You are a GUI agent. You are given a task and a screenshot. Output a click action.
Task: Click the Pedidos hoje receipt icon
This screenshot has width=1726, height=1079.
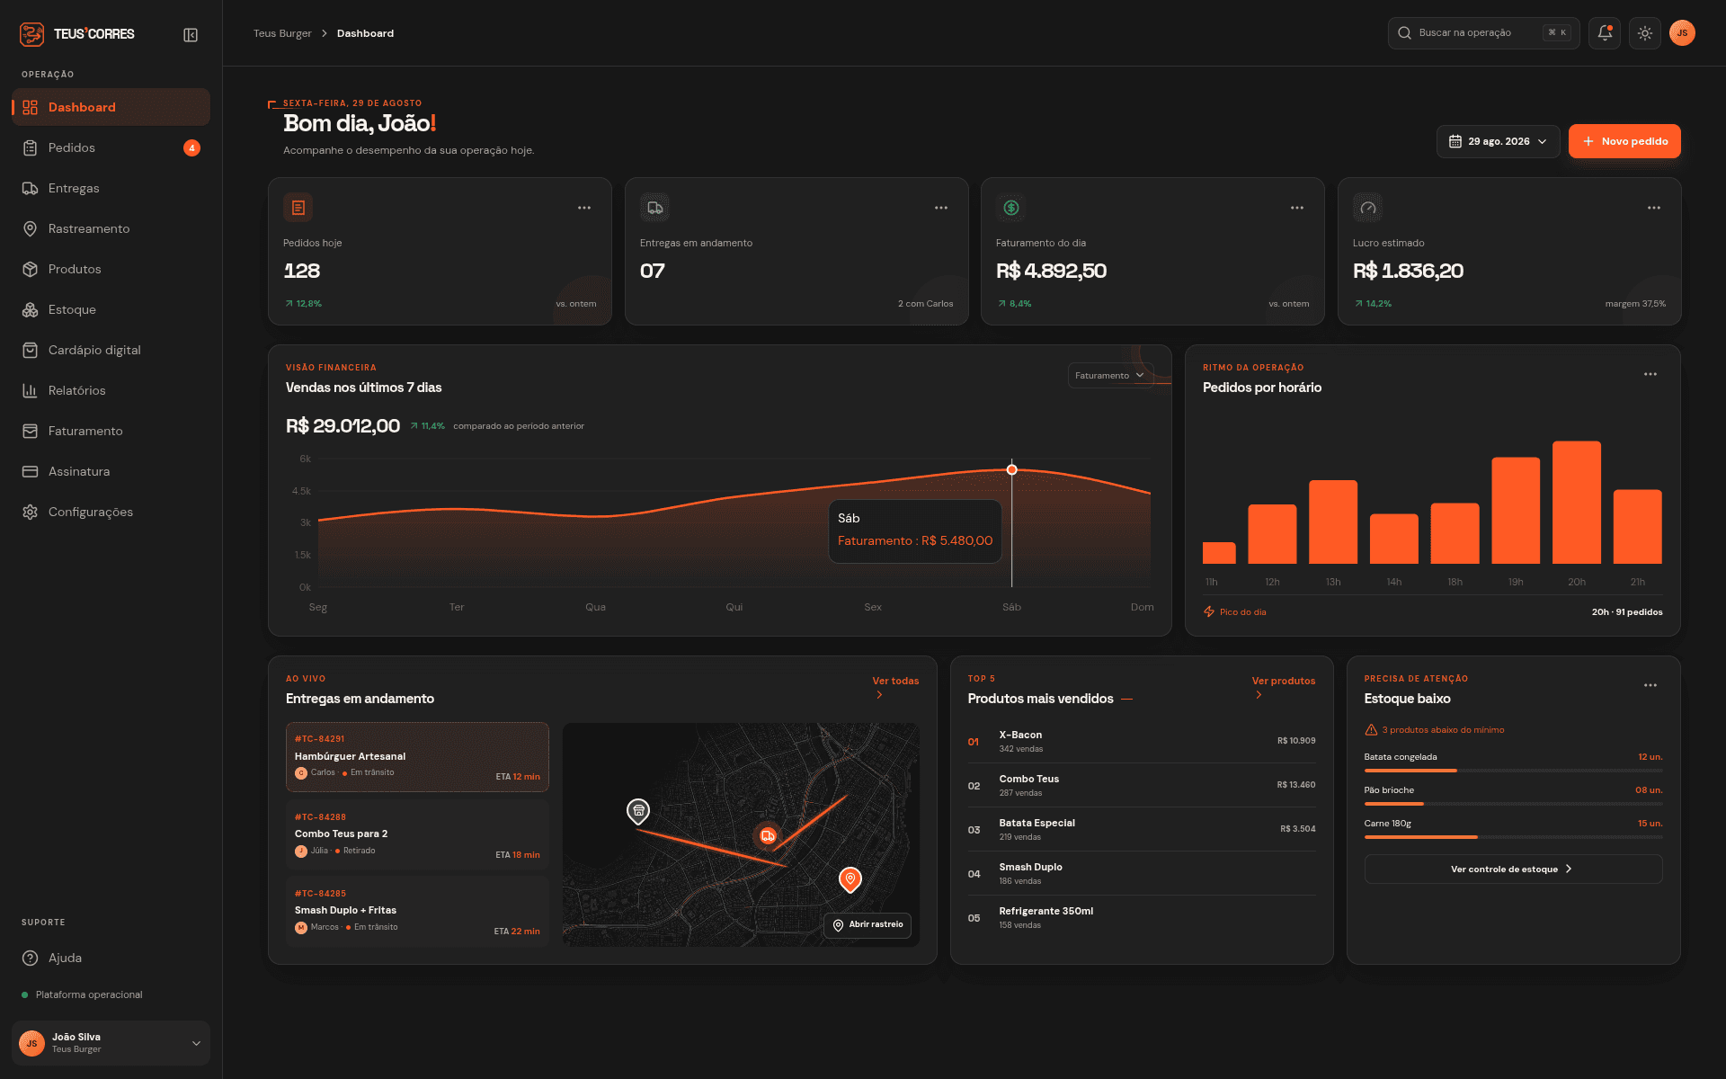(x=298, y=208)
